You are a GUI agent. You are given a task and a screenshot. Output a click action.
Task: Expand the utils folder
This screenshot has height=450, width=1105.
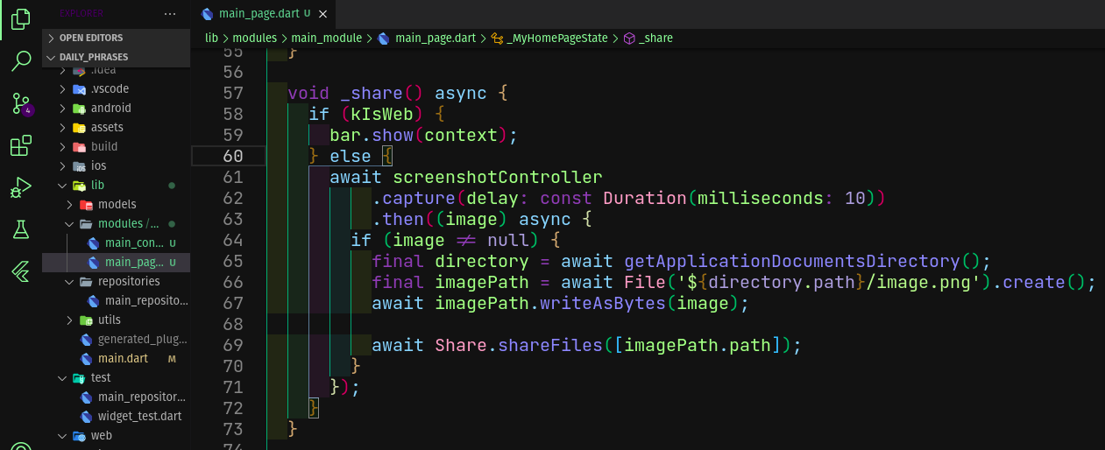point(116,320)
